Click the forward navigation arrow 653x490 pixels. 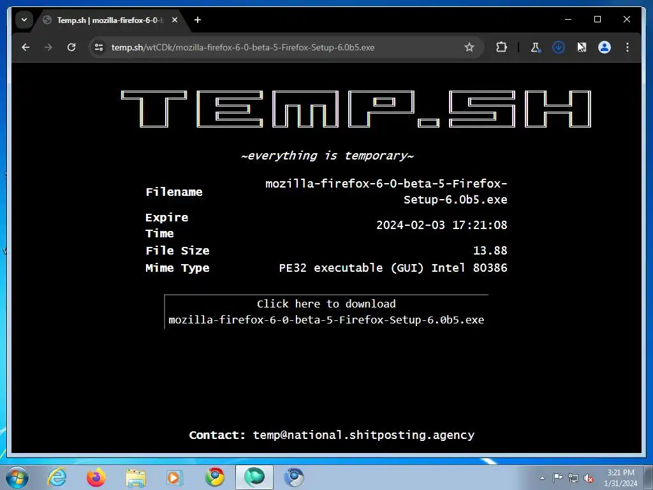(48, 47)
